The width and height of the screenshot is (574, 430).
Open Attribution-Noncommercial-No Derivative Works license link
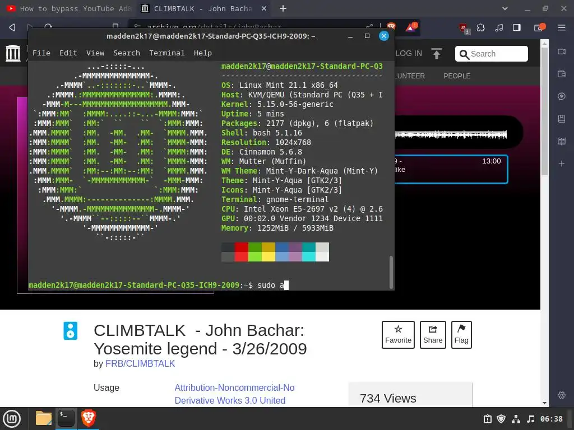click(x=234, y=394)
